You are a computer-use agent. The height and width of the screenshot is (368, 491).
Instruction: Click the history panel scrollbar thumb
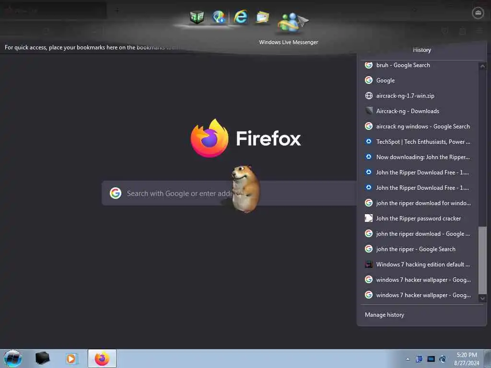(482, 260)
